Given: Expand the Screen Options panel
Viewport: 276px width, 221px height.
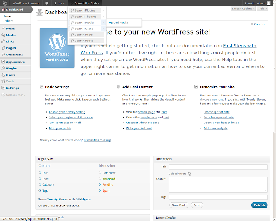Looking at the screenshot, I should [243, 9].
